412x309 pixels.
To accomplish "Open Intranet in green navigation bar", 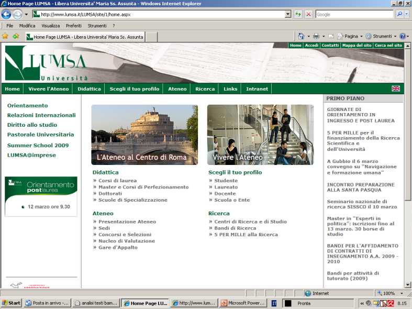I will tap(257, 89).
